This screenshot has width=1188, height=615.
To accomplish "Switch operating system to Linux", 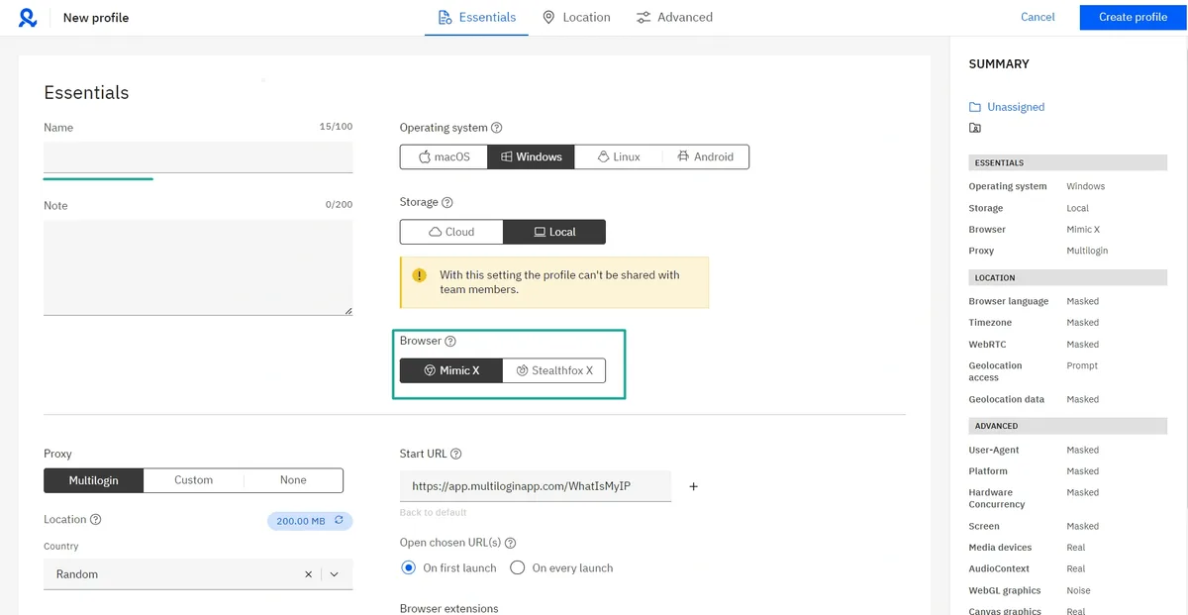I will click(x=618, y=156).
